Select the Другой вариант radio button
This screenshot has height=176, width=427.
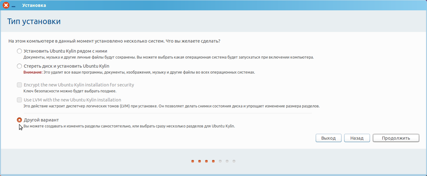pyautogui.click(x=19, y=120)
